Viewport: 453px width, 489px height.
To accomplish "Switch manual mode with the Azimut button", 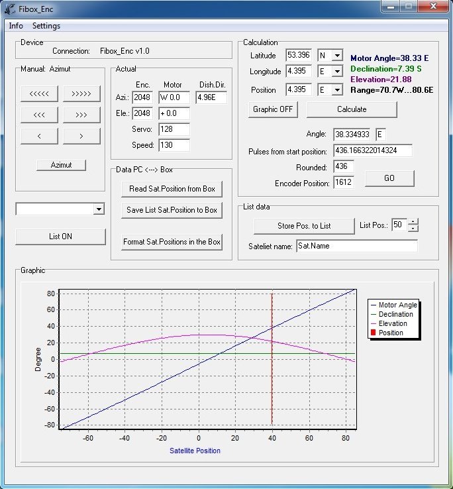I will pos(61,165).
